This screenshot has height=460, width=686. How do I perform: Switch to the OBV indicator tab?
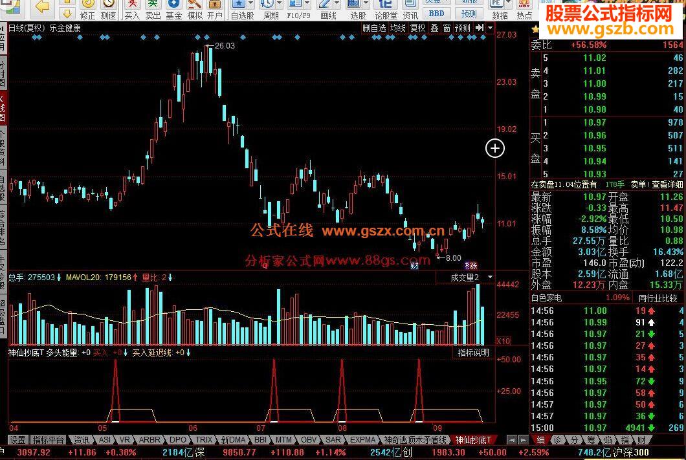[x=309, y=439]
